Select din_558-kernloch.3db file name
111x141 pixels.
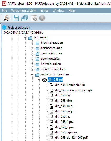(x=70, y=85)
